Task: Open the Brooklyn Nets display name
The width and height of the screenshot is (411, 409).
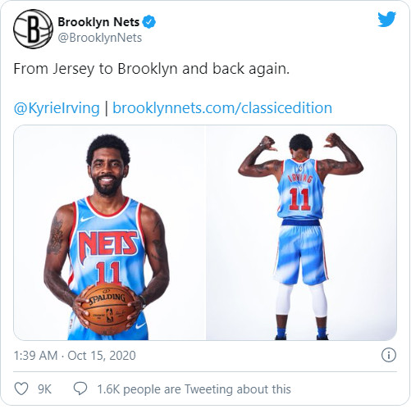Action: coord(98,22)
